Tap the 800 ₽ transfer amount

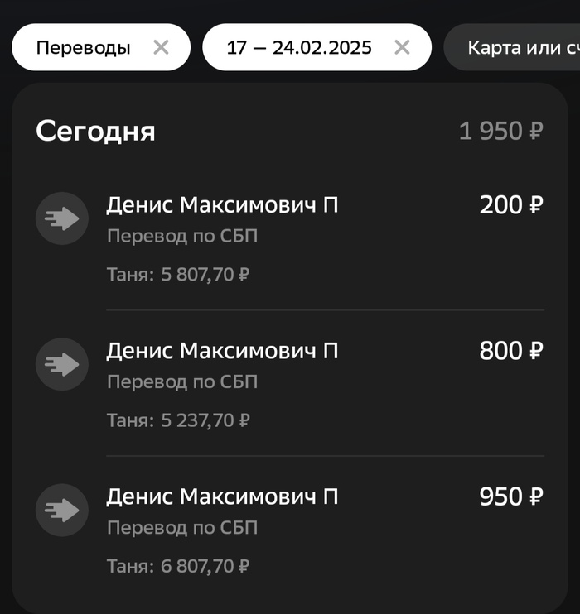pyautogui.click(x=510, y=351)
